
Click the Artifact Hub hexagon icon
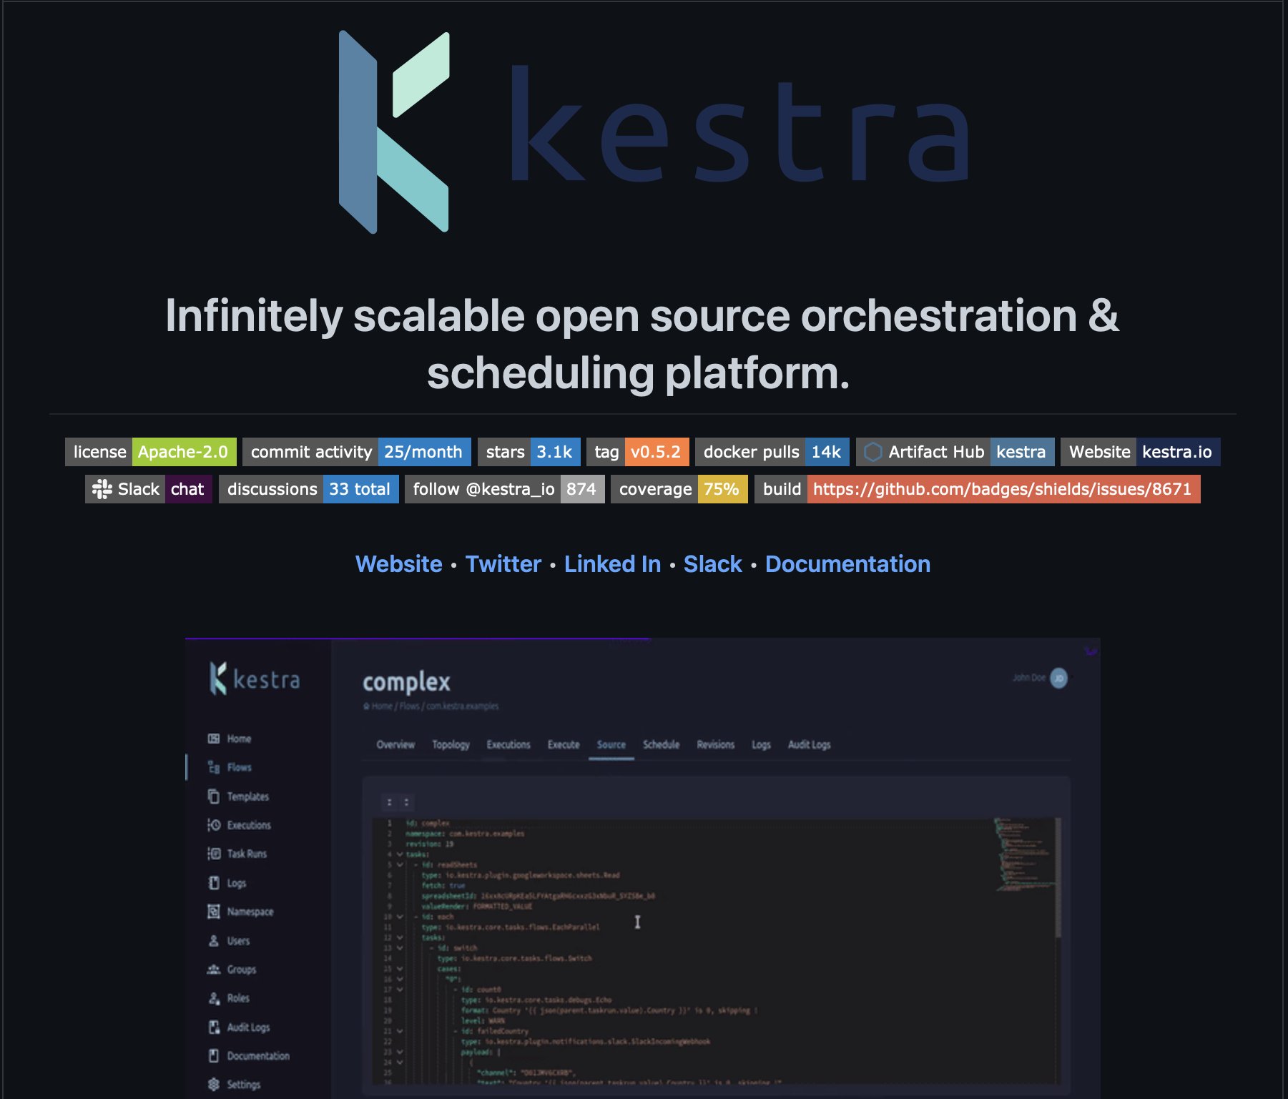point(872,452)
